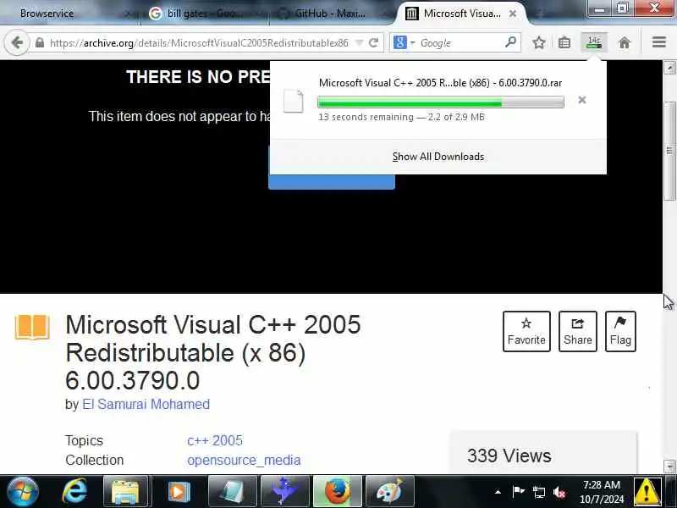Open the URL history dropdown arrow
677x508 pixels.
pyautogui.click(x=359, y=43)
